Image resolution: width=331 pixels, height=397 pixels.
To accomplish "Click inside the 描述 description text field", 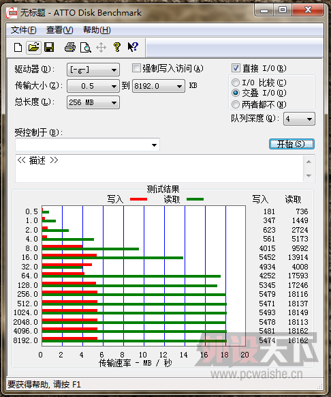I will point(159,168).
